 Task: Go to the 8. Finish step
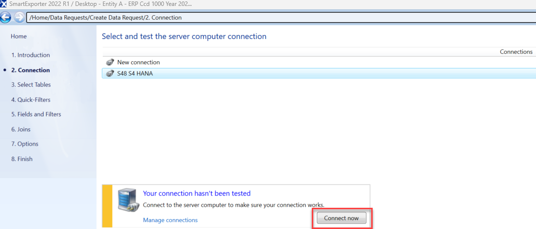[22, 159]
